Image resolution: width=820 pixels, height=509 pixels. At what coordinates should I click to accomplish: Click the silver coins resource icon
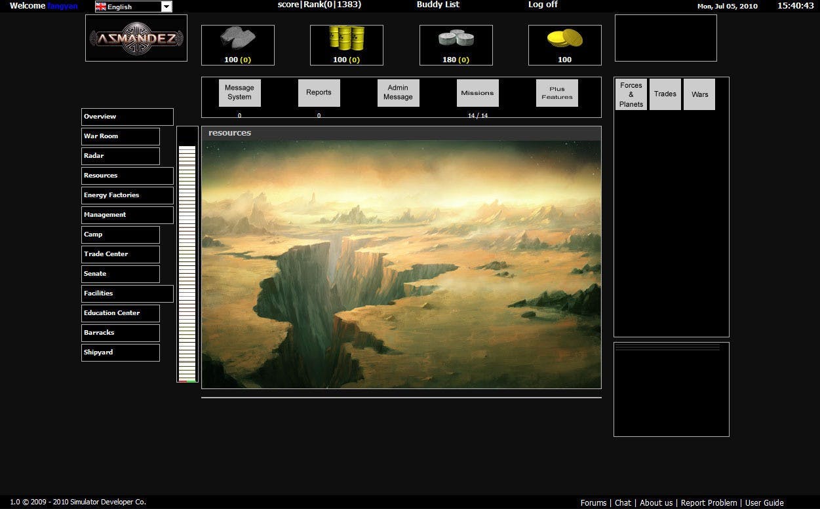point(456,39)
